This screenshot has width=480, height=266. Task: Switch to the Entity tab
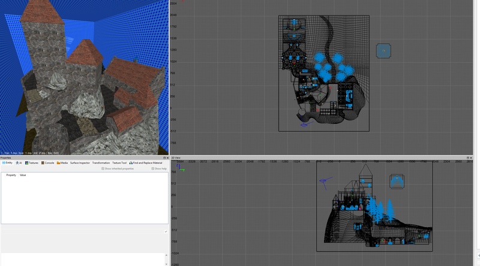7,163
